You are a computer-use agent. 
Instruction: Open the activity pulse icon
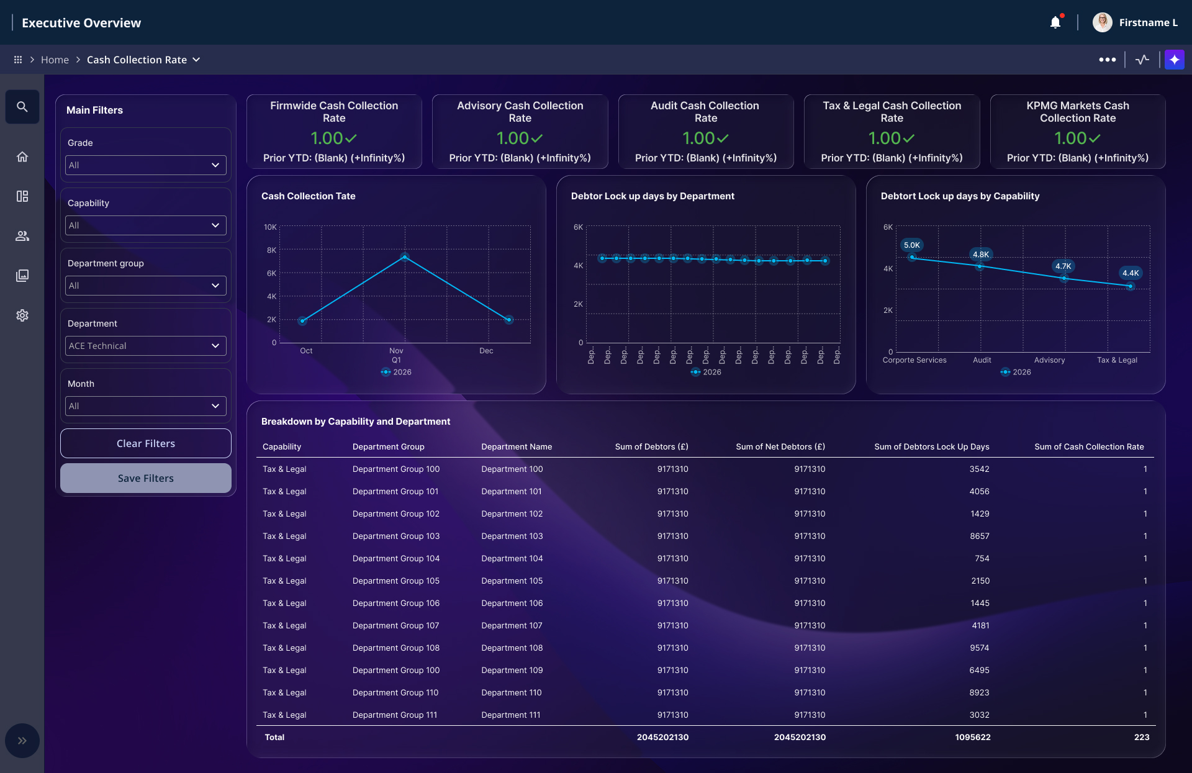1142,60
